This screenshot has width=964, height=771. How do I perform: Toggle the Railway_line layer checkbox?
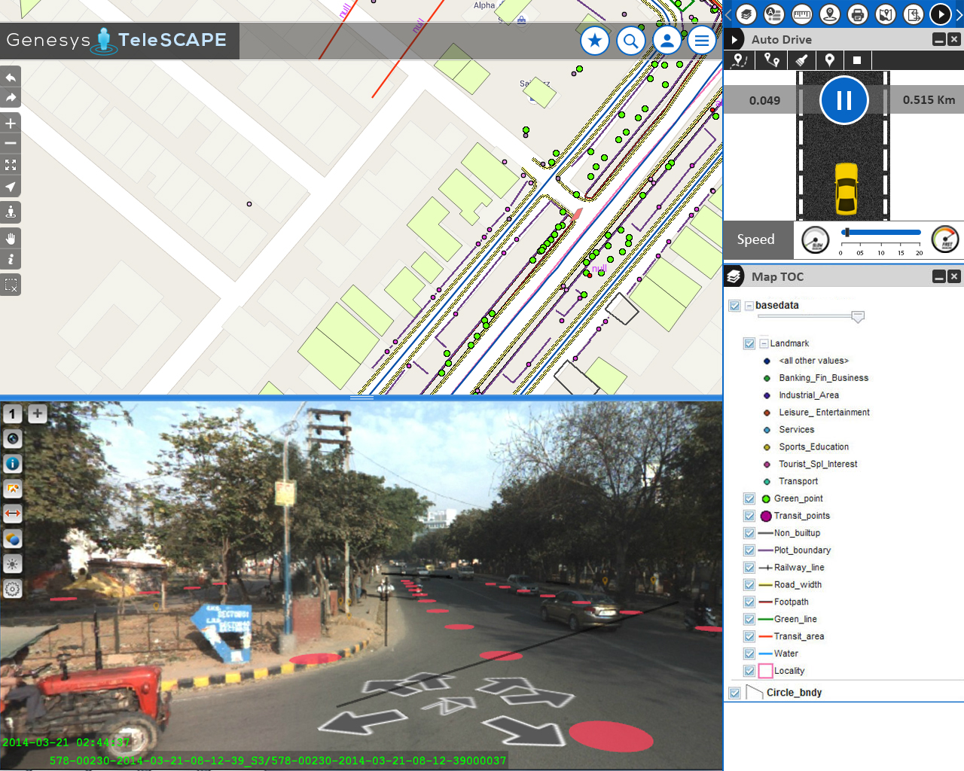tap(749, 568)
